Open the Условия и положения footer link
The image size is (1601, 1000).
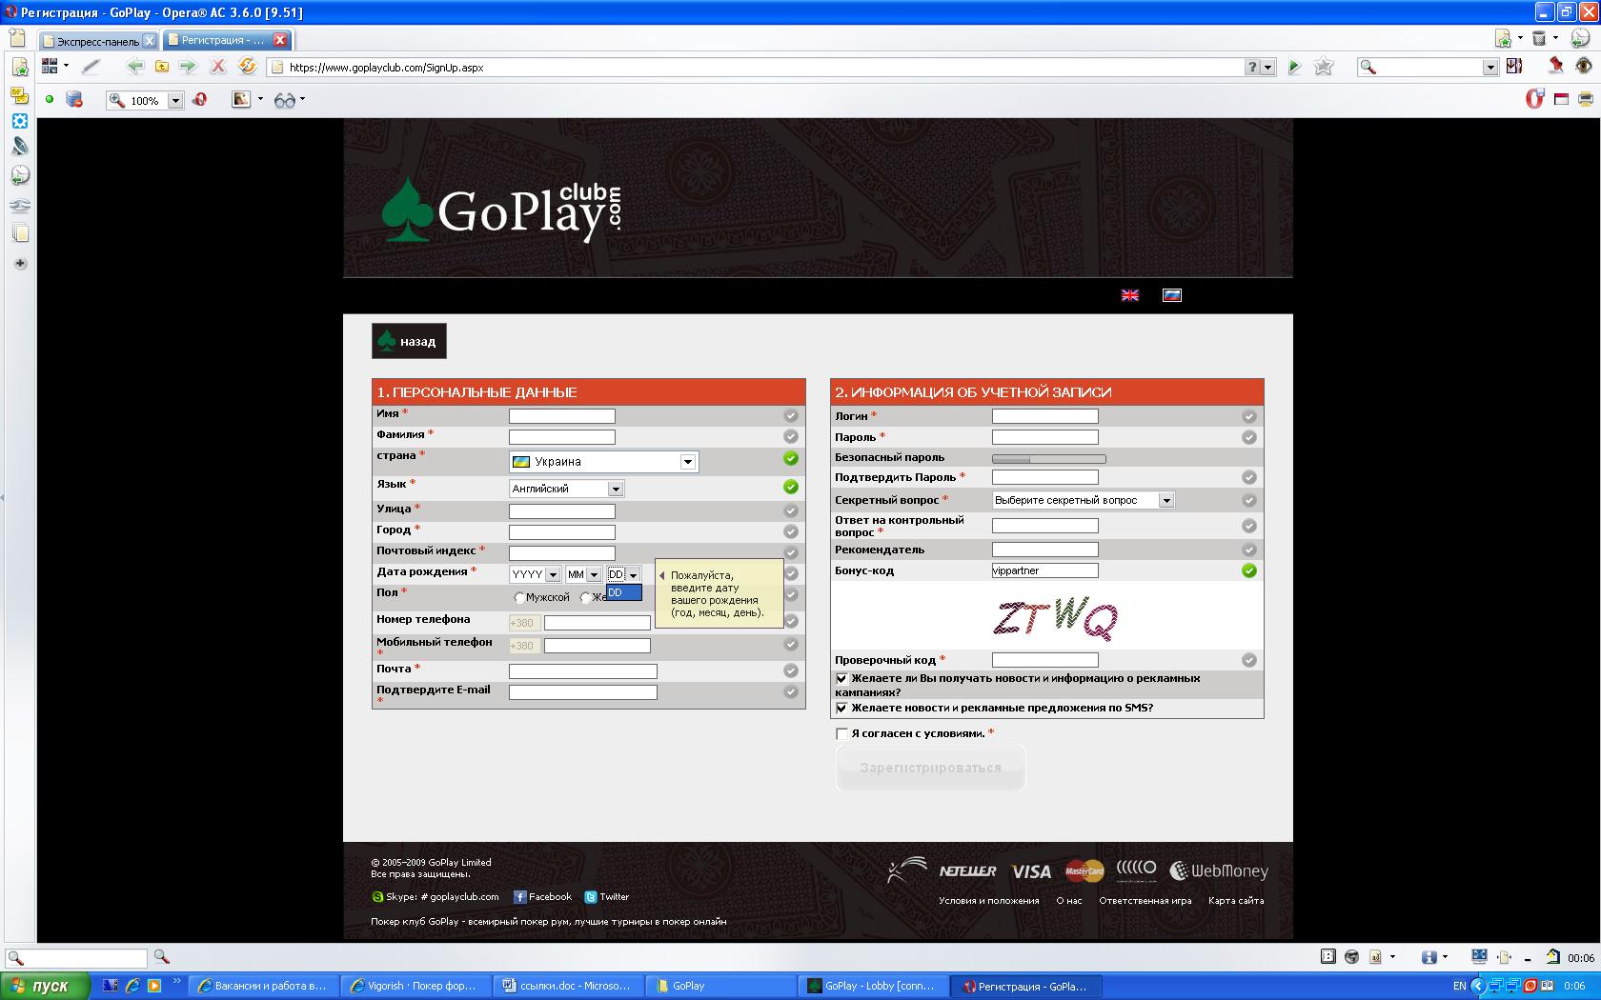988,901
